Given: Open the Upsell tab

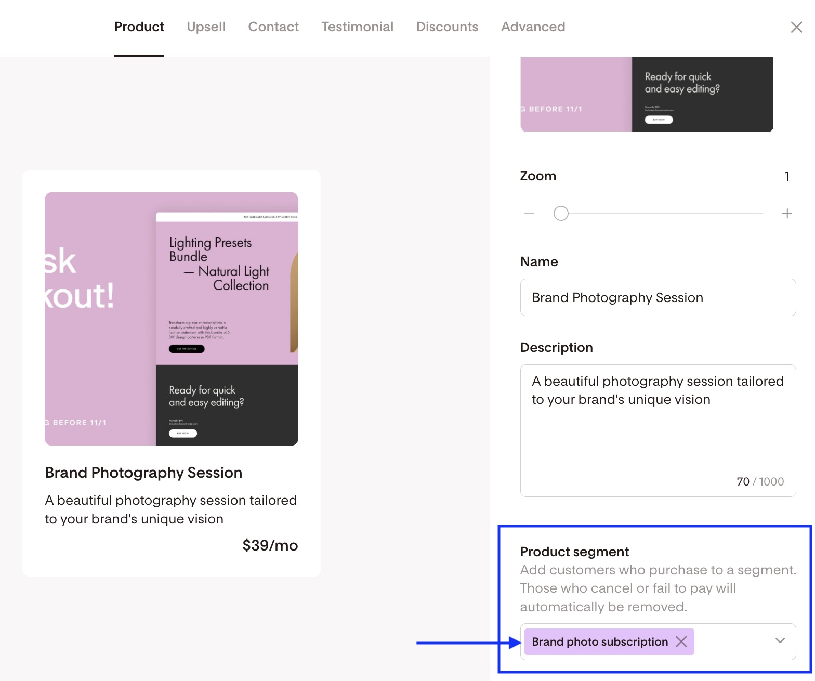Looking at the screenshot, I should (206, 27).
